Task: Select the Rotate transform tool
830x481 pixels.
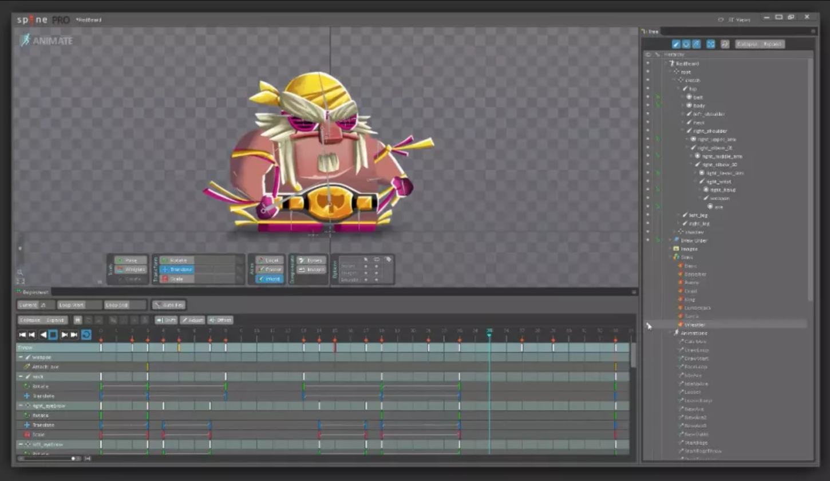Action: coord(177,261)
